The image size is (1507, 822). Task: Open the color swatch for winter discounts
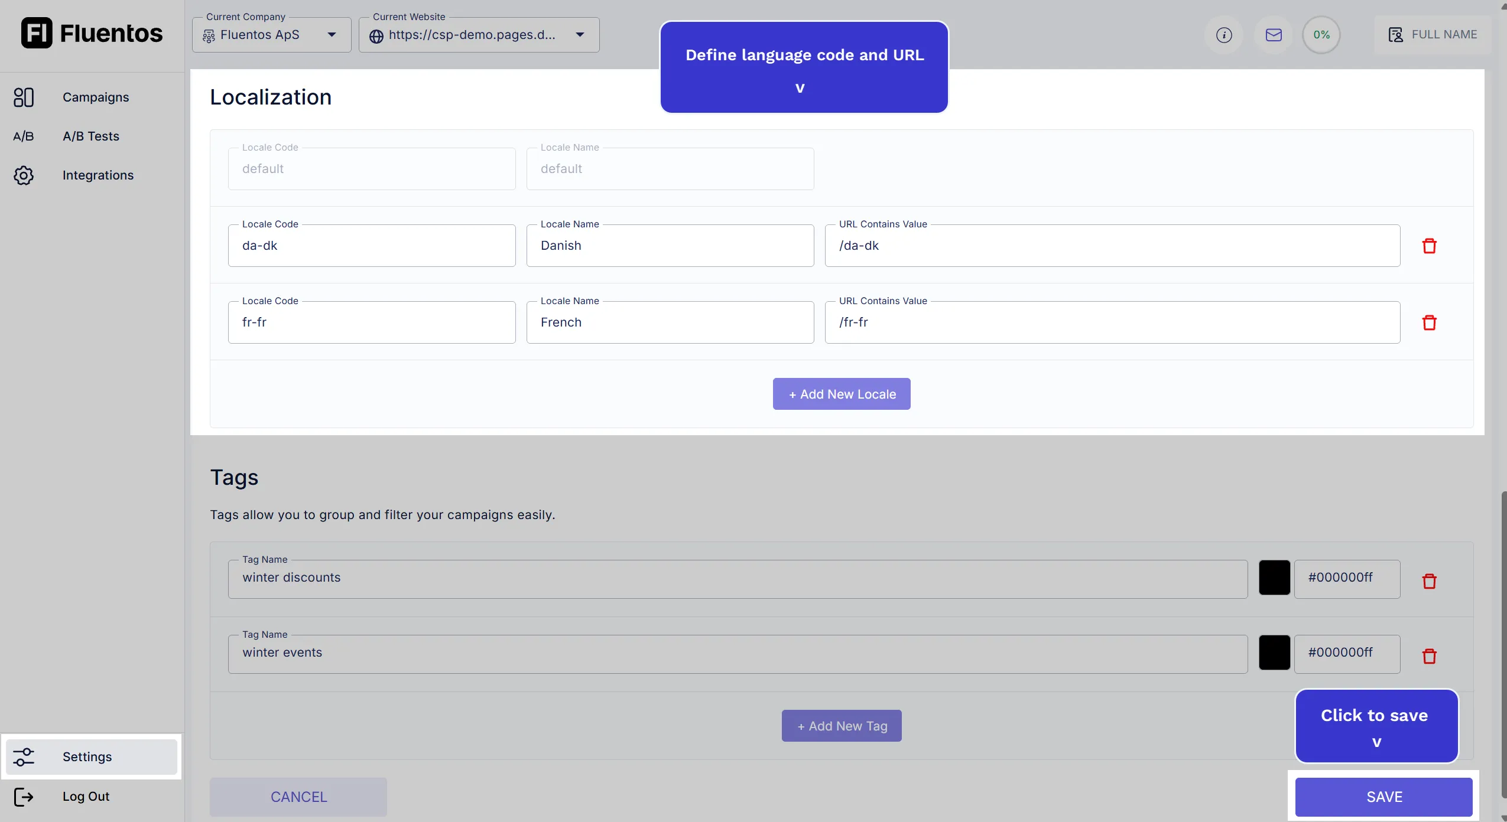tap(1274, 578)
